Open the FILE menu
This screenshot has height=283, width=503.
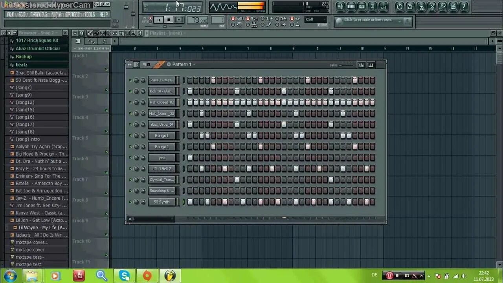point(10,15)
